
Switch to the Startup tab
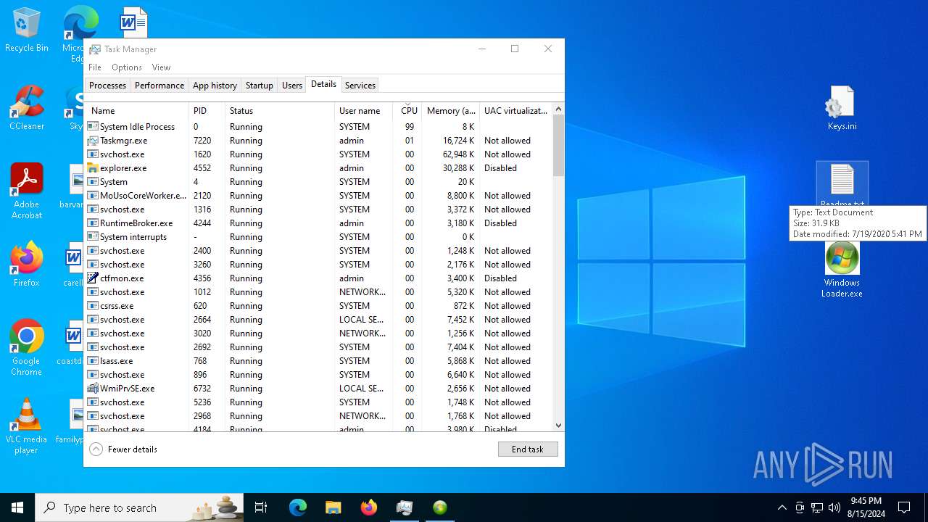click(x=260, y=86)
